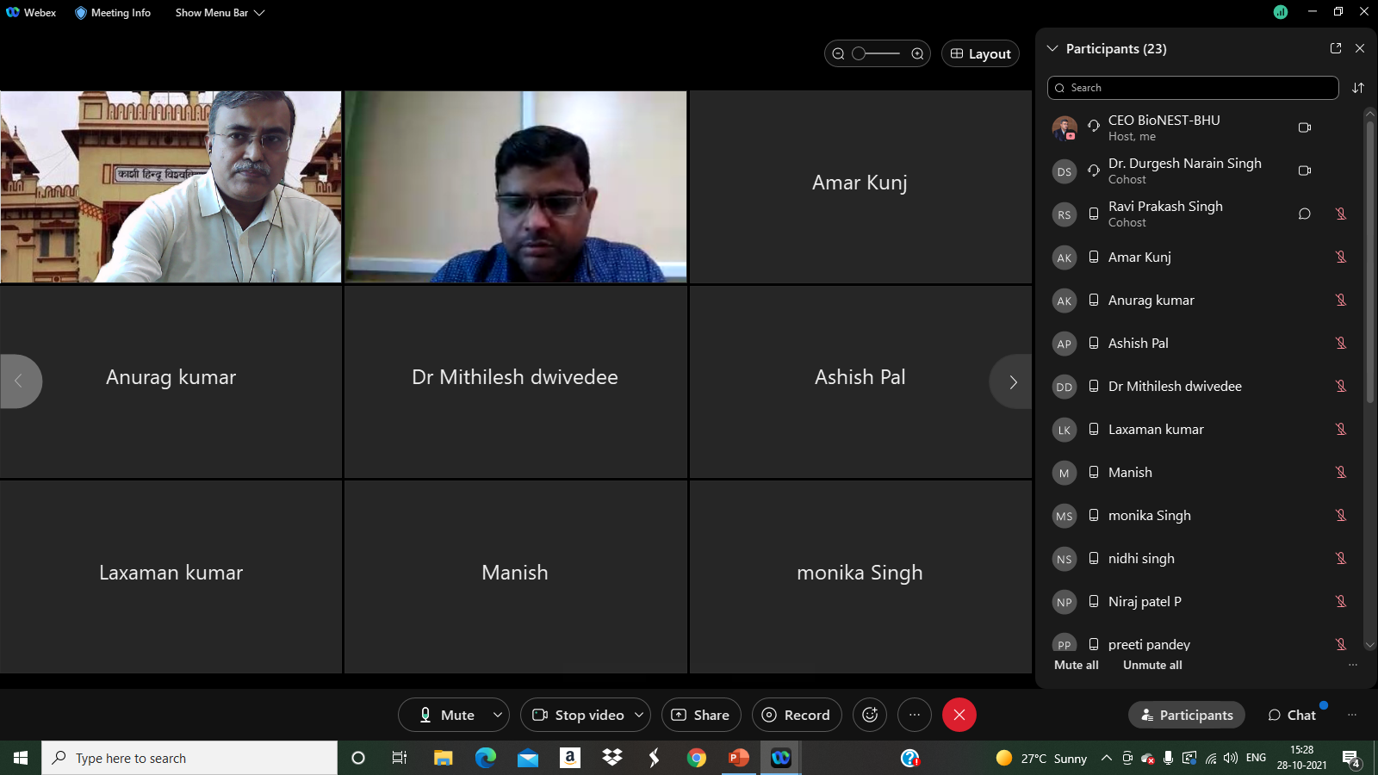Viewport: 1378px width, 775px height.
Task: Collapse the Participants list header
Action: 1052,49
